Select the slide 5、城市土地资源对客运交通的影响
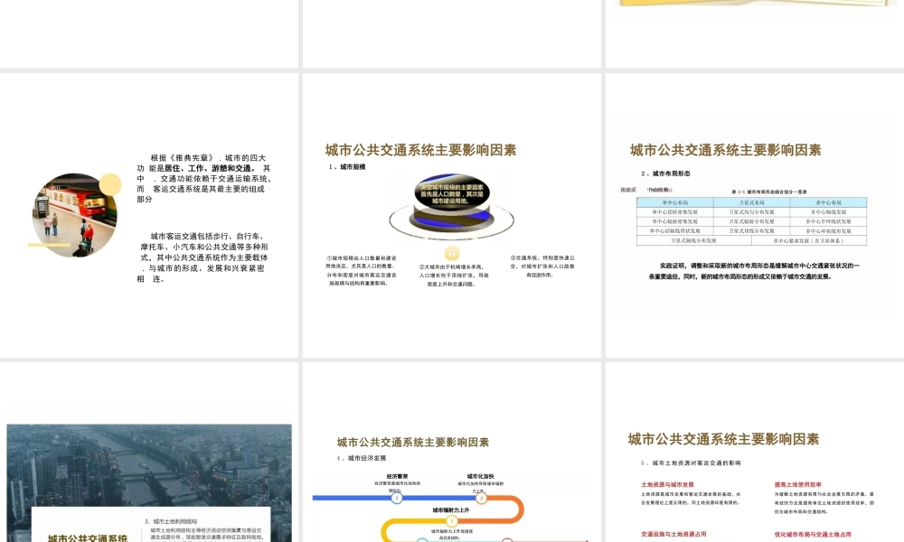The height and width of the screenshot is (542, 904). point(755,453)
